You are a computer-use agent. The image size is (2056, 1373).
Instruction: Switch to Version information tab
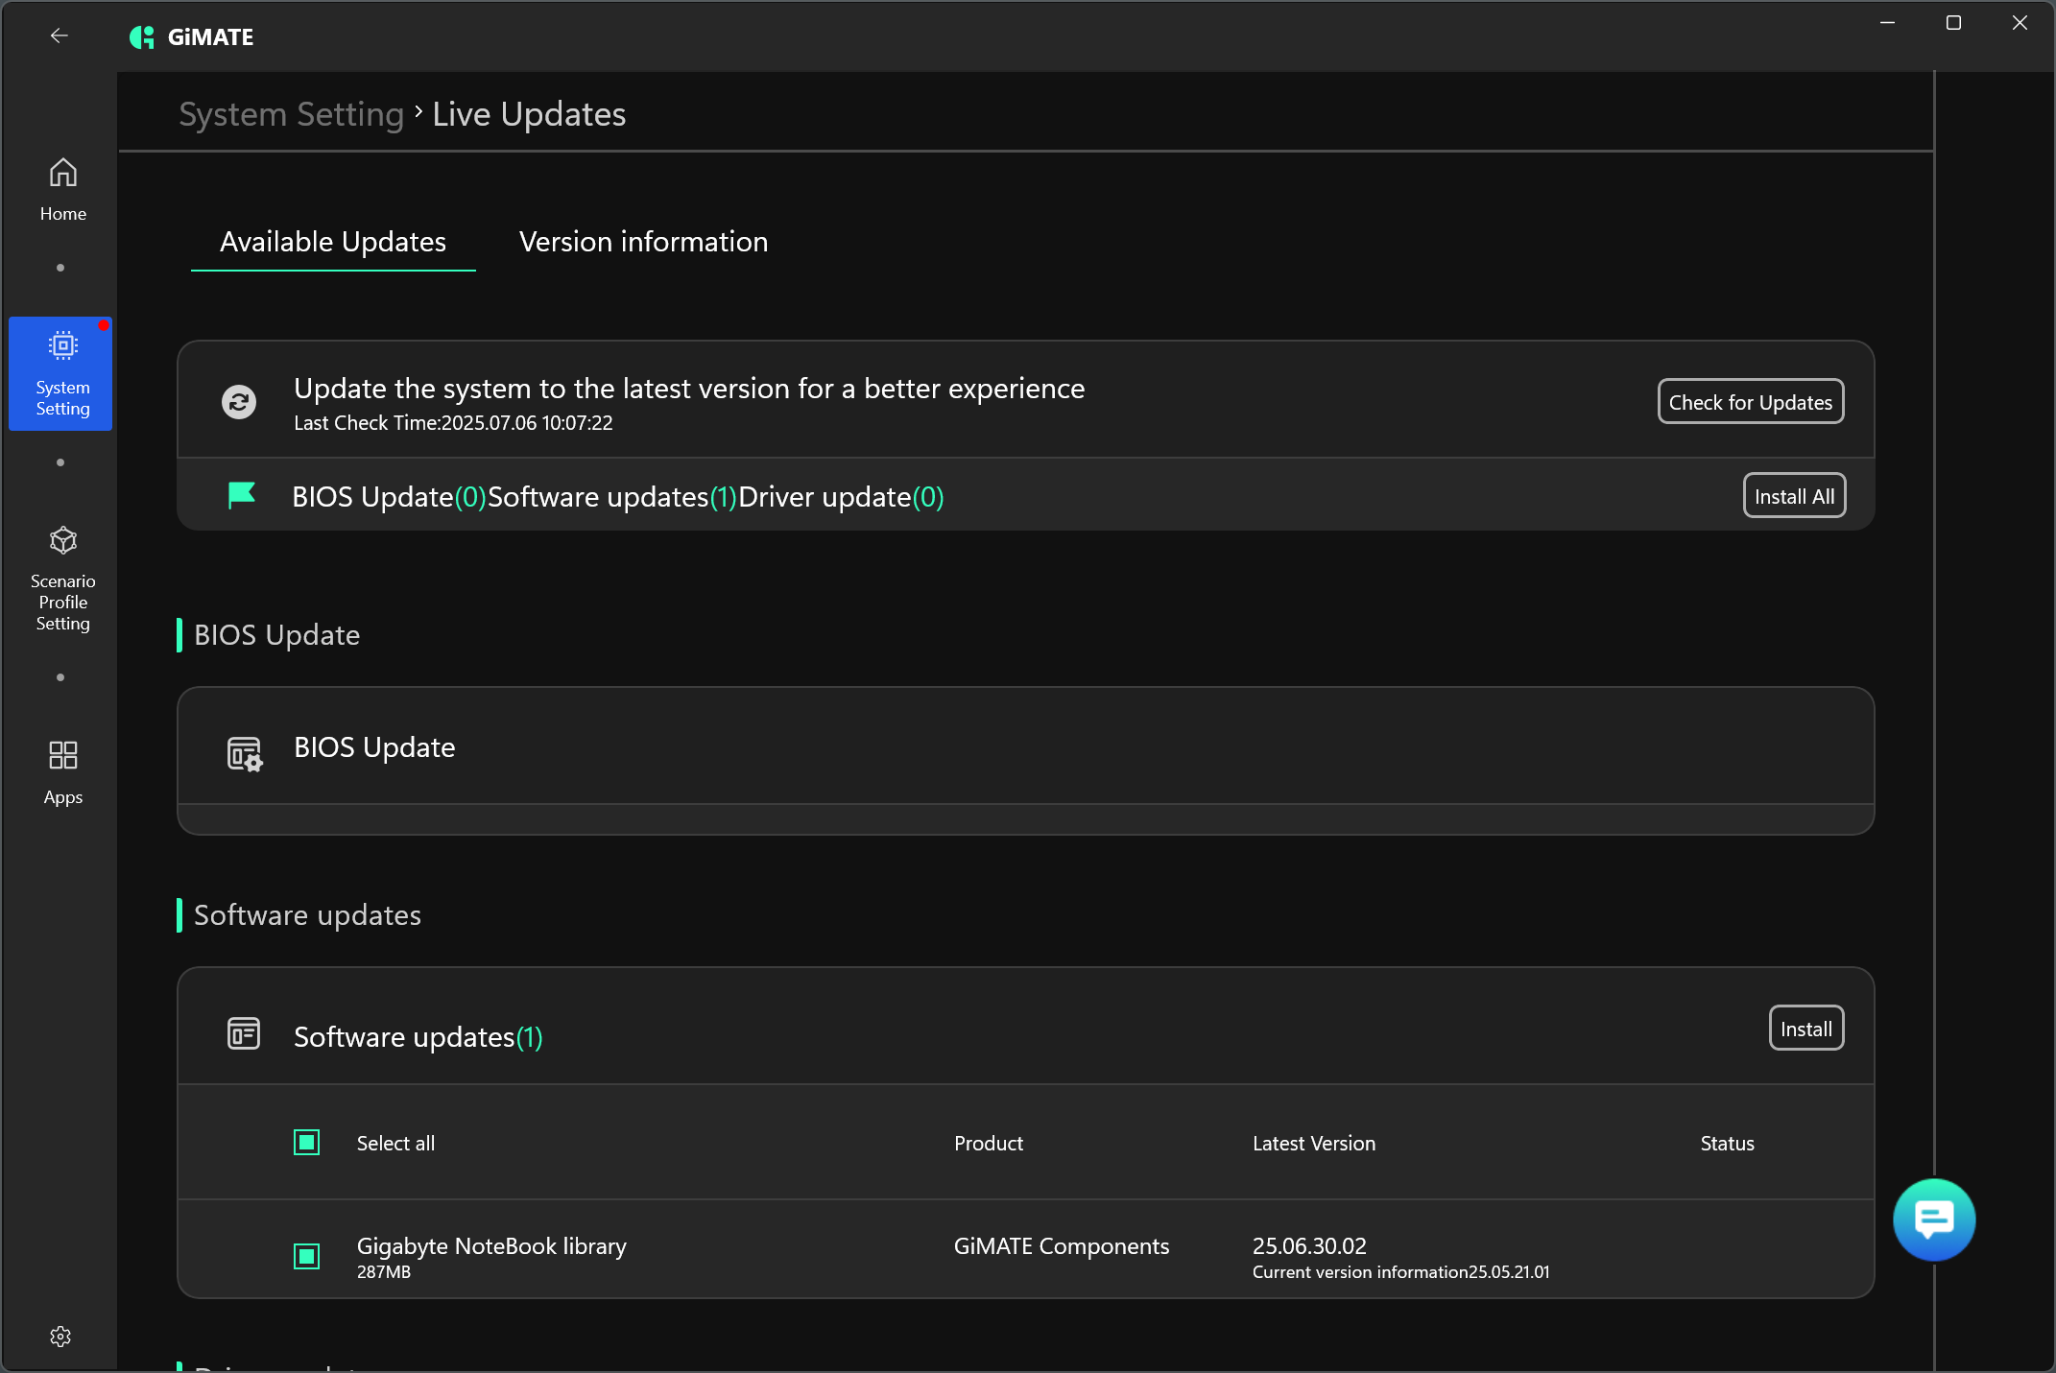pyautogui.click(x=643, y=242)
